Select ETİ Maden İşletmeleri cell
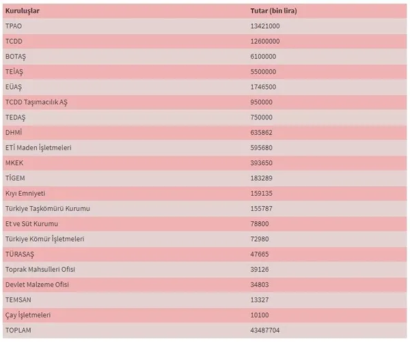 coord(38,147)
